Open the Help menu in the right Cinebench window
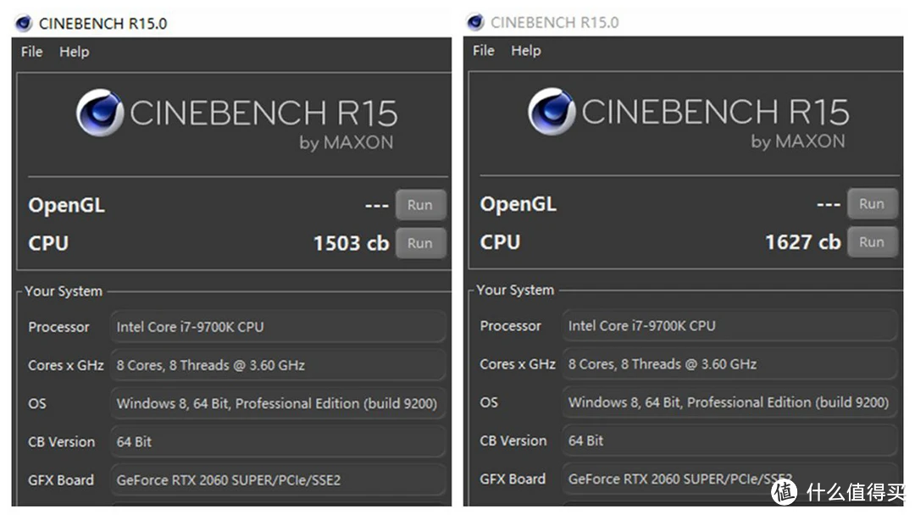 (x=526, y=51)
